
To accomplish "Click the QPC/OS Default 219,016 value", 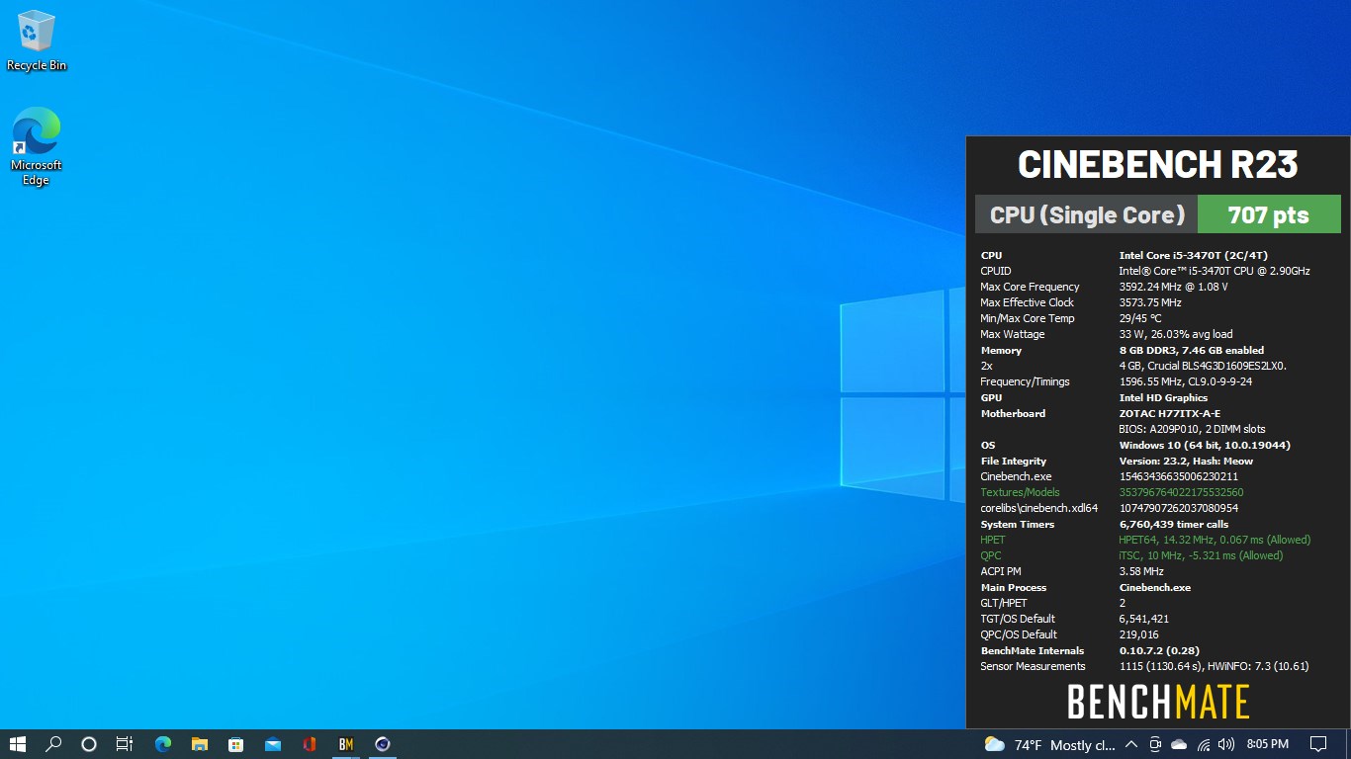I will [x=1138, y=634].
